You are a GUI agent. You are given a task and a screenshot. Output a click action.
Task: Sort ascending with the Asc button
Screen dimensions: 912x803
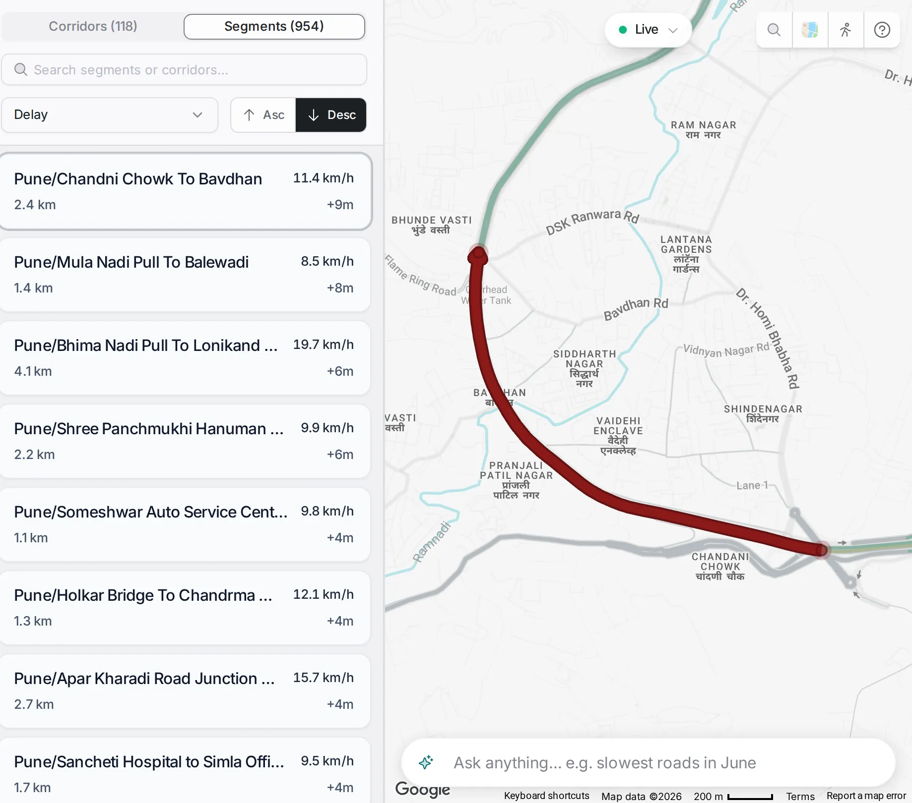coord(263,115)
